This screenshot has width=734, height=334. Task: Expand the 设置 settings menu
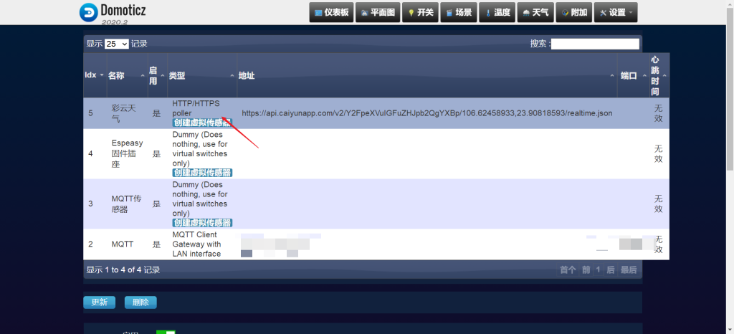coord(616,12)
